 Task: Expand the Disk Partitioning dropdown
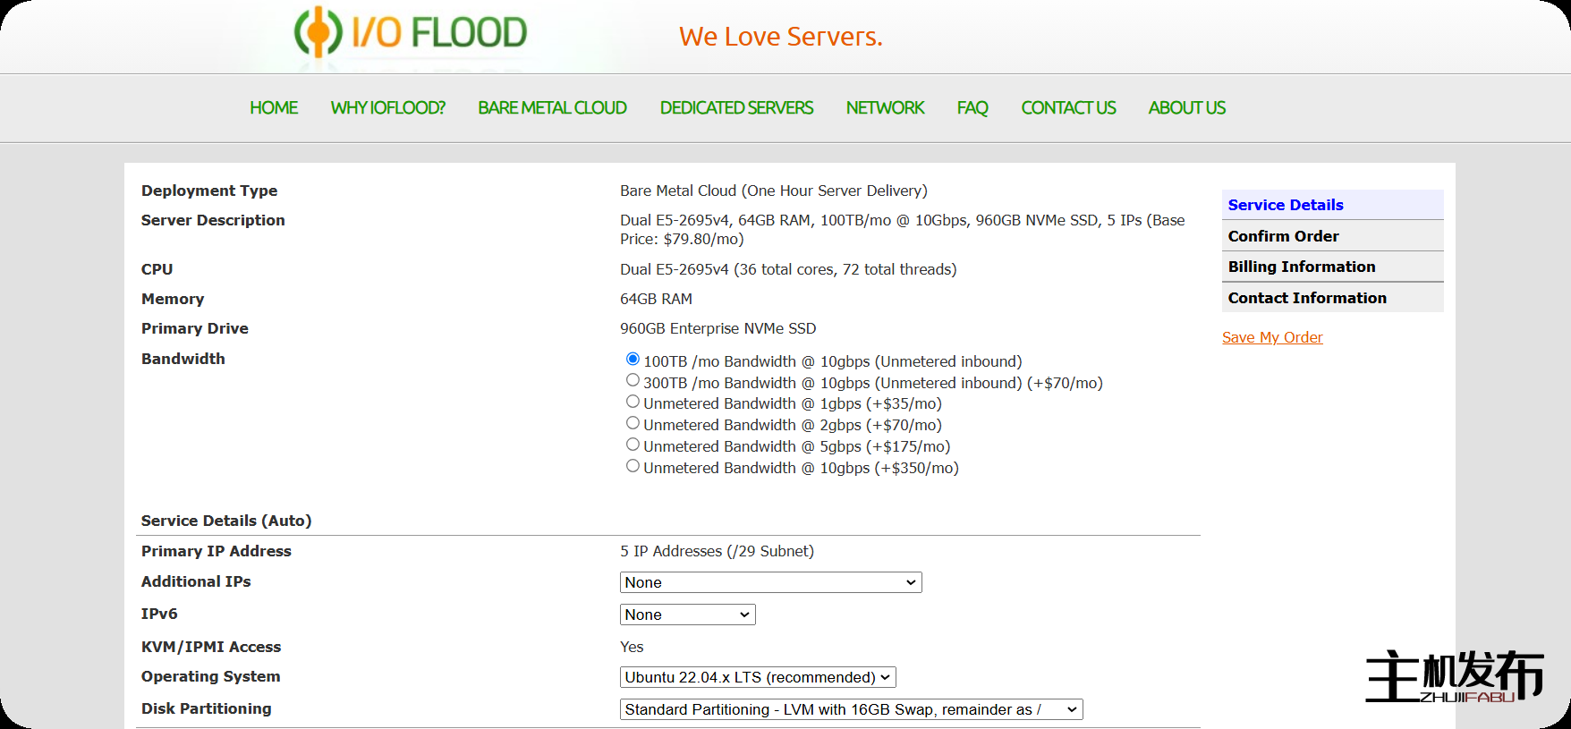(851, 710)
